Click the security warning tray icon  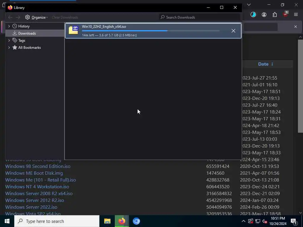(x=251, y=221)
